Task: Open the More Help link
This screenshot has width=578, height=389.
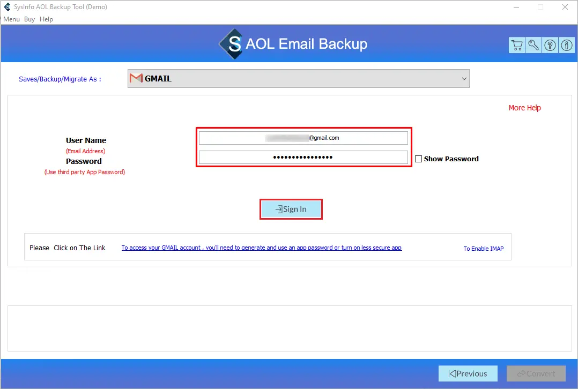Action: pos(524,108)
